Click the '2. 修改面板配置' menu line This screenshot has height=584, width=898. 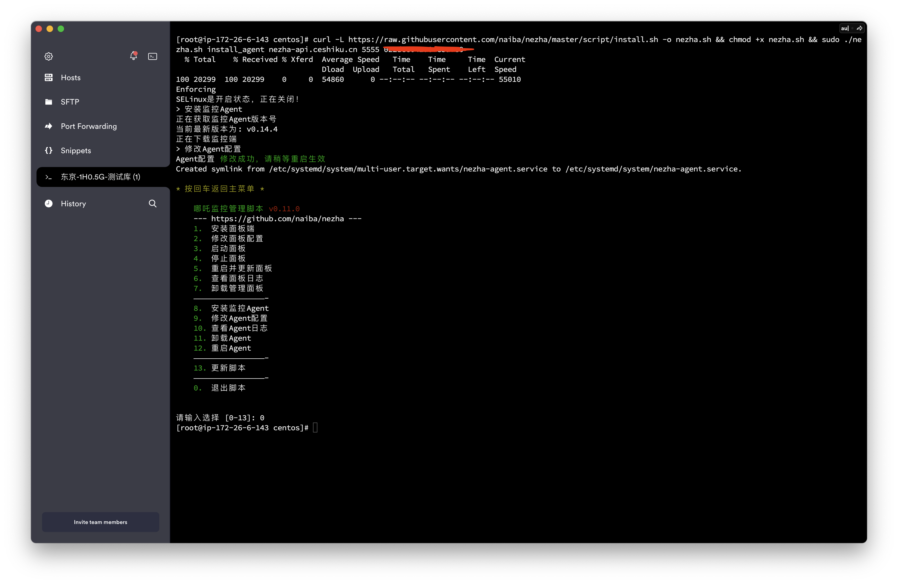coord(228,239)
